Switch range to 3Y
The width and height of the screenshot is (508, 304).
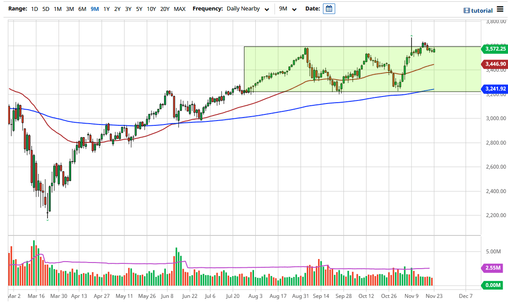[x=128, y=9]
